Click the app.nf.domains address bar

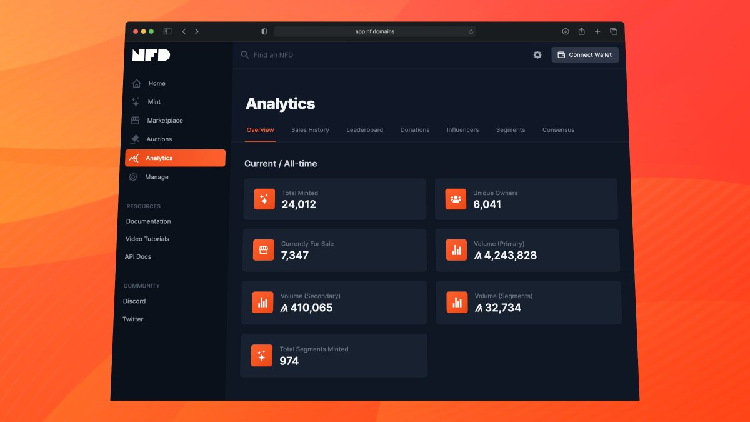pos(375,31)
